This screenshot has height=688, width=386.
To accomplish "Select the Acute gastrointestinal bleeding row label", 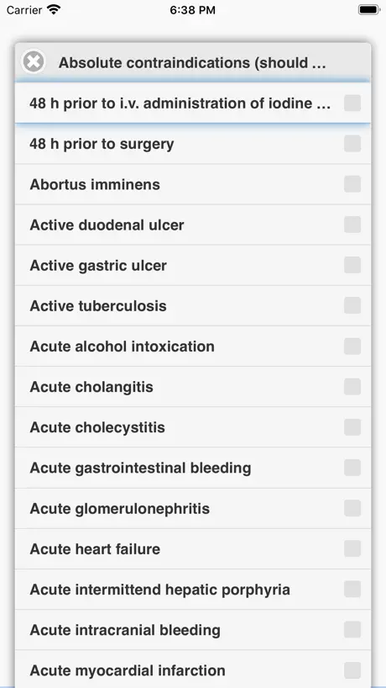I will tap(140, 468).
